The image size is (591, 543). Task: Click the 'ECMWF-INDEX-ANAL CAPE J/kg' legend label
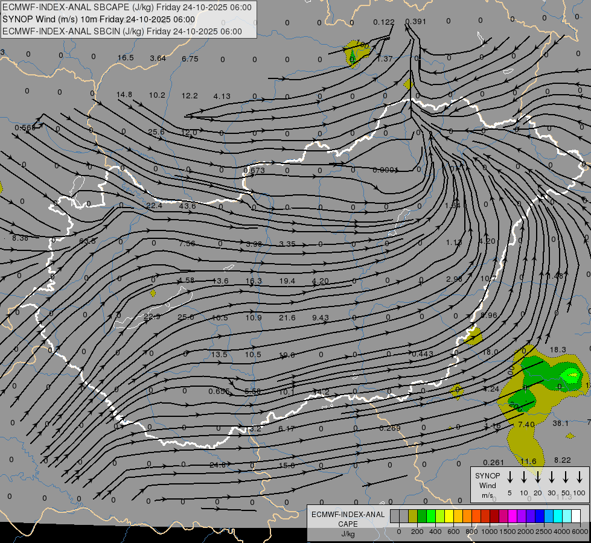(x=348, y=524)
